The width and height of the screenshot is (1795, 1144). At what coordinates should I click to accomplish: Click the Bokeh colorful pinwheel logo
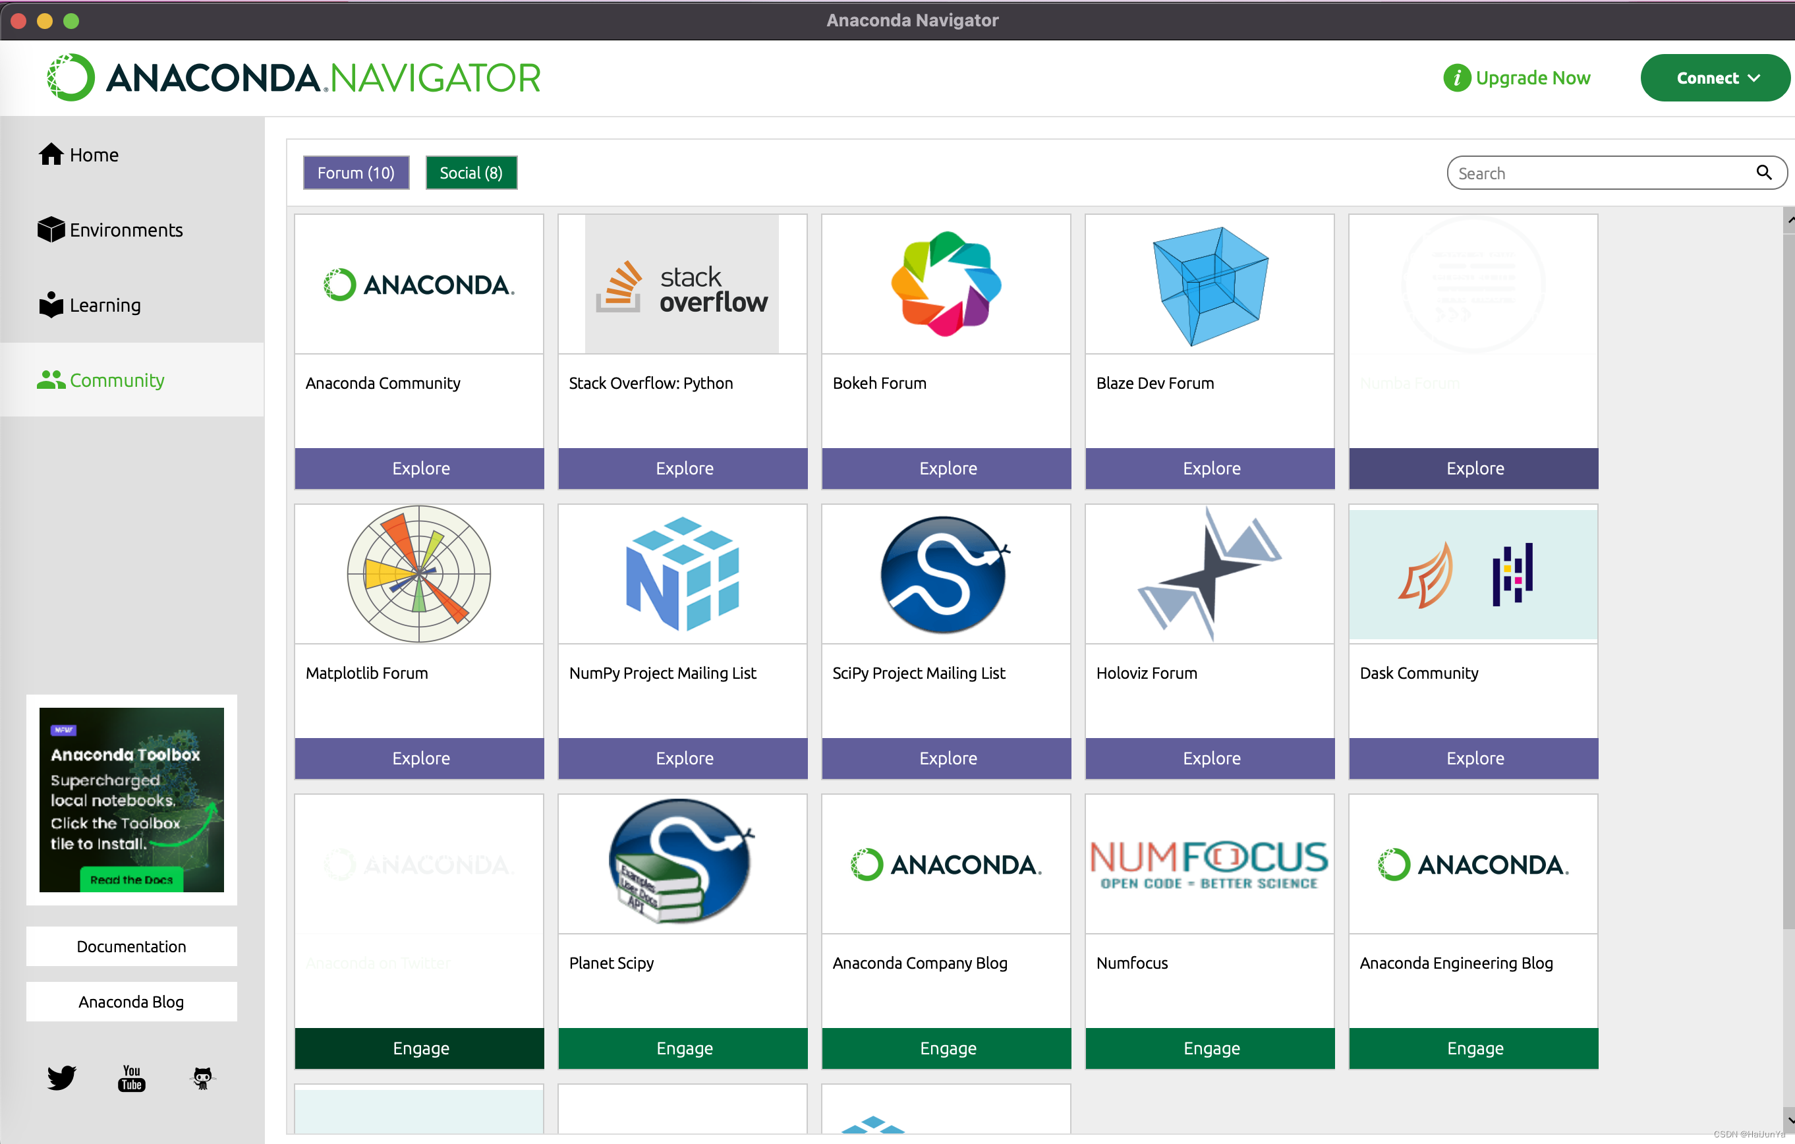click(946, 284)
